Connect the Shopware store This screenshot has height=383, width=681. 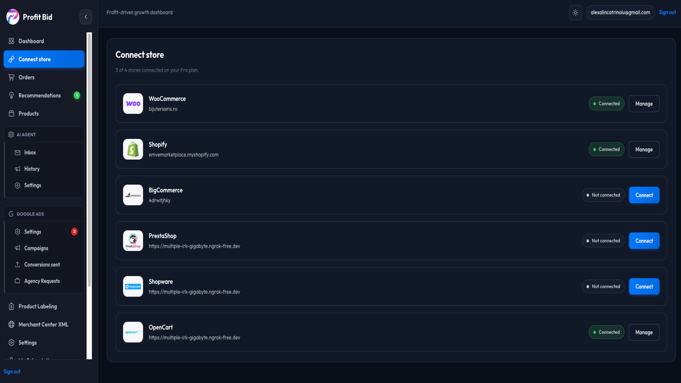(x=644, y=287)
